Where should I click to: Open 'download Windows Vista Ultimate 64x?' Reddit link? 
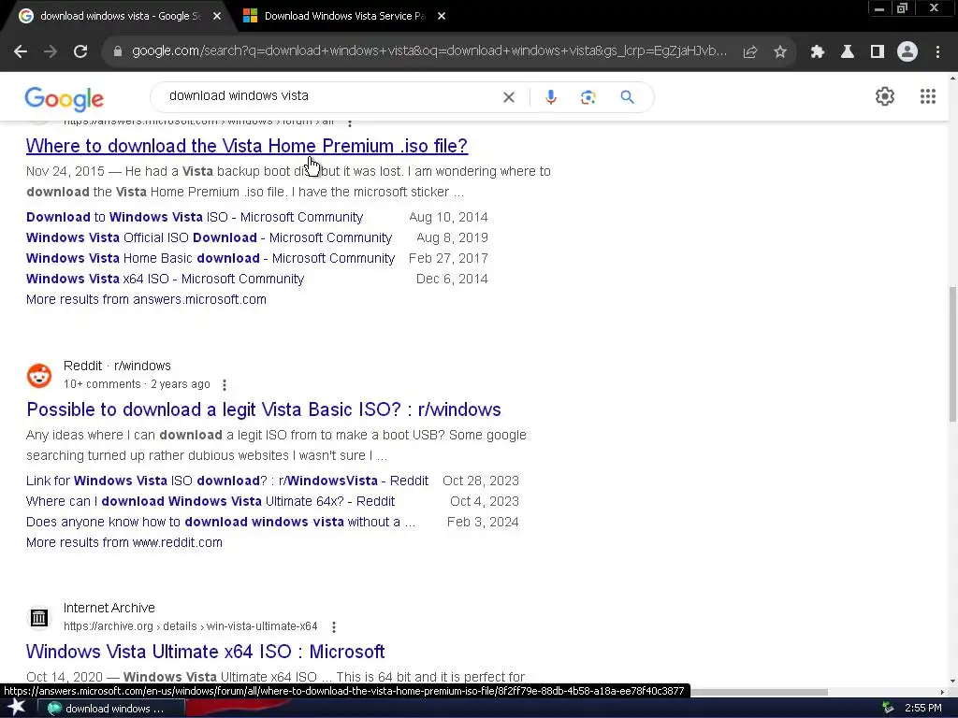point(210,502)
